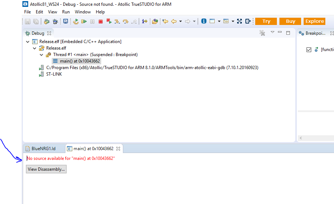334x204 pixels.
Task: Click the bug-shaped Debug launch icon
Action: click(x=47, y=21)
